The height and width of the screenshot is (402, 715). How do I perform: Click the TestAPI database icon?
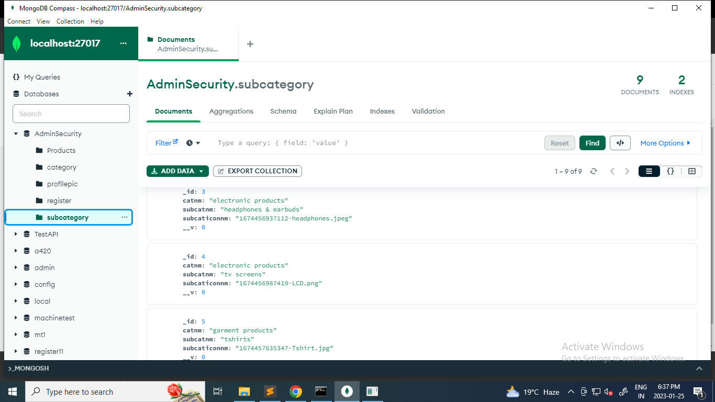click(27, 234)
